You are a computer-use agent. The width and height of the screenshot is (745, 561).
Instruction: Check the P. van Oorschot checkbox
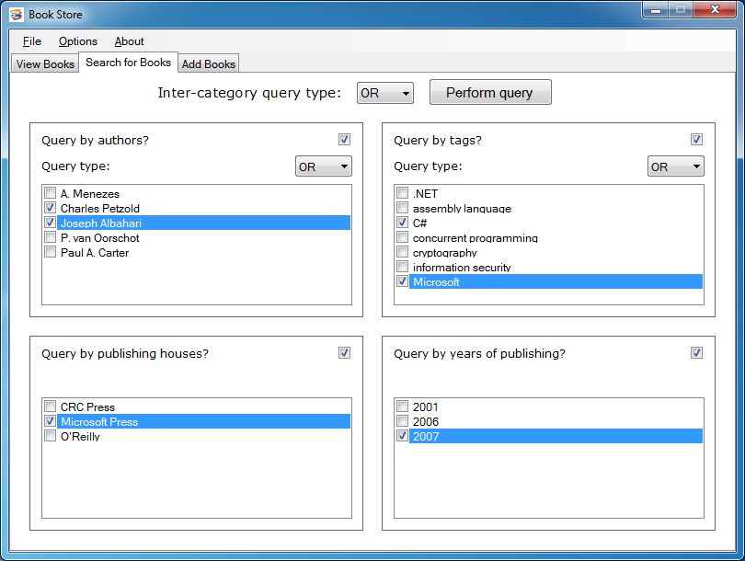tap(50, 237)
